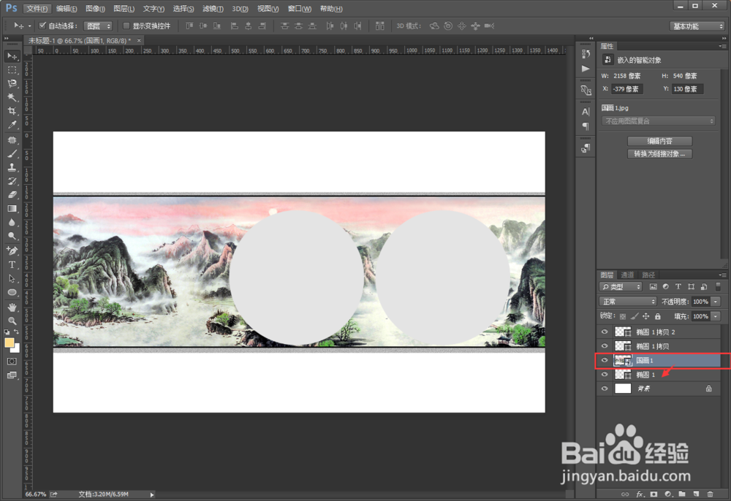This screenshot has width=731, height=501.
Task: Click 编辑内容 button
Action: coord(659,141)
